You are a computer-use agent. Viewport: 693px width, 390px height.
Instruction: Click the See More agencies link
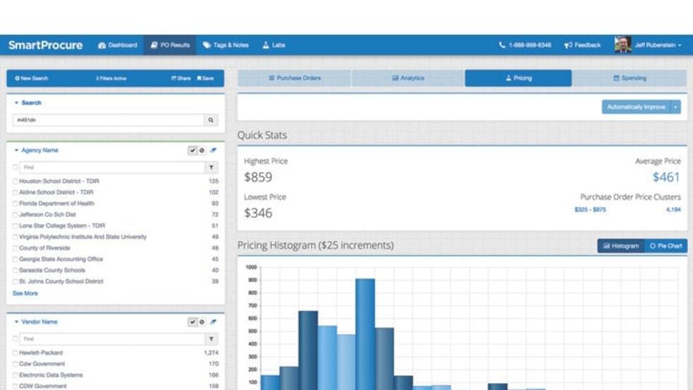click(25, 293)
